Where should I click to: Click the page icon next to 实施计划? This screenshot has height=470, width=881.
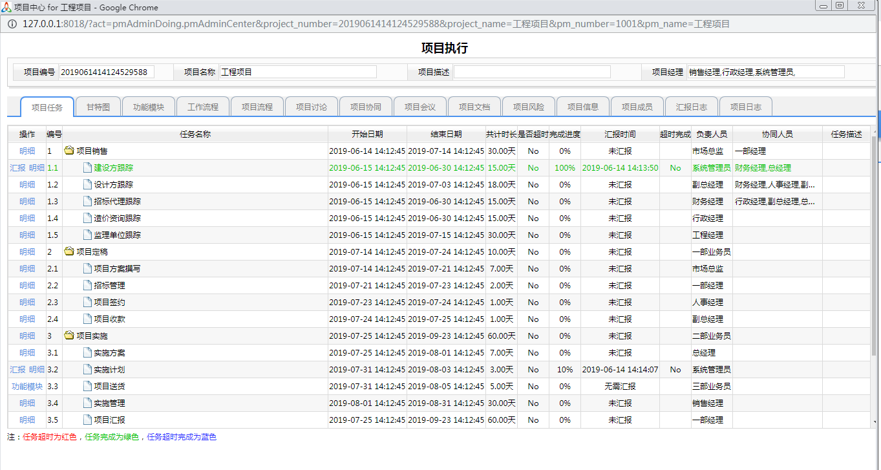coord(88,369)
